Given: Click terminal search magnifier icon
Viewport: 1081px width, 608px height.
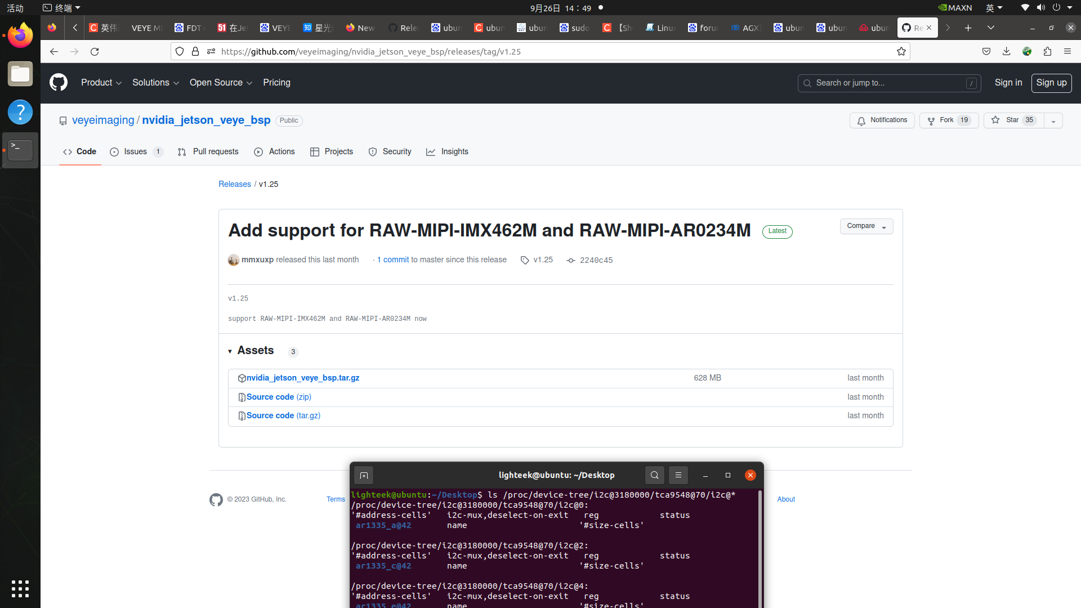Looking at the screenshot, I should 654,475.
